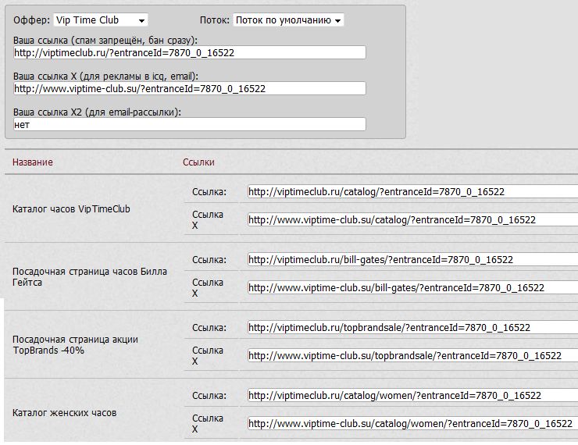Click Посадочная страница акции TopBrands -40% text

75,345
